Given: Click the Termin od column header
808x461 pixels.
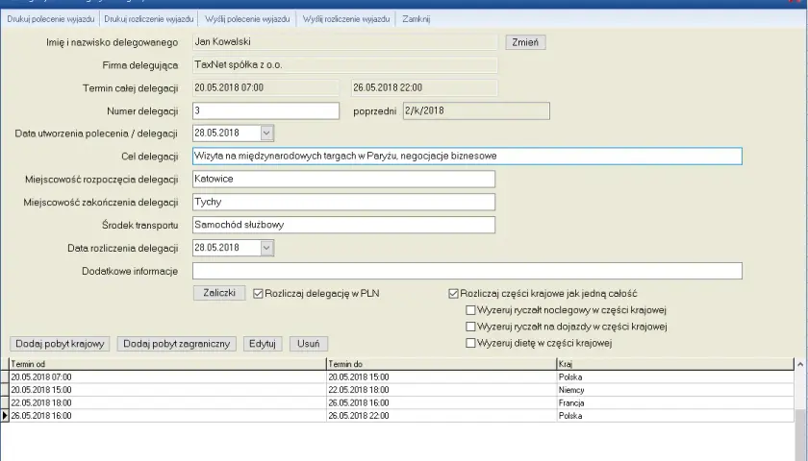Looking at the screenshot, I should [x=168, y=364].
